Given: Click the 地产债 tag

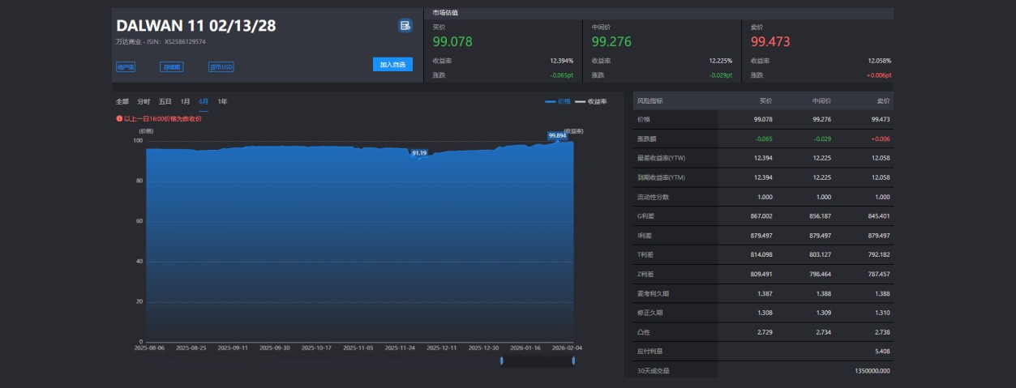Looking at the screenshot, I should (x=126, y=67).
